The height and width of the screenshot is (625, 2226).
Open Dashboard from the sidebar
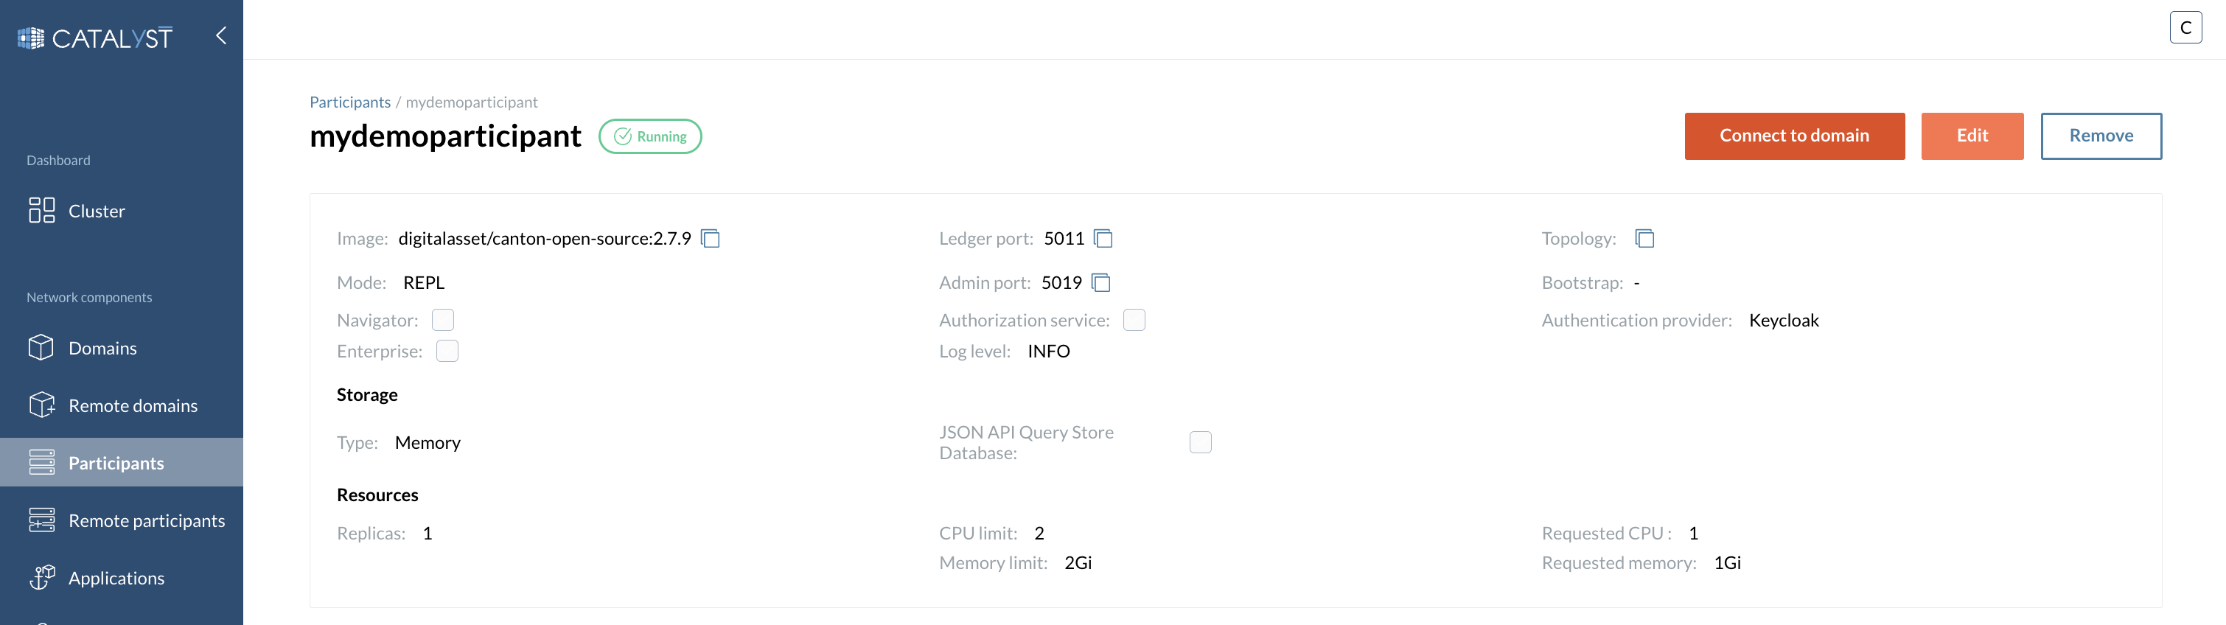pos(58,160)
